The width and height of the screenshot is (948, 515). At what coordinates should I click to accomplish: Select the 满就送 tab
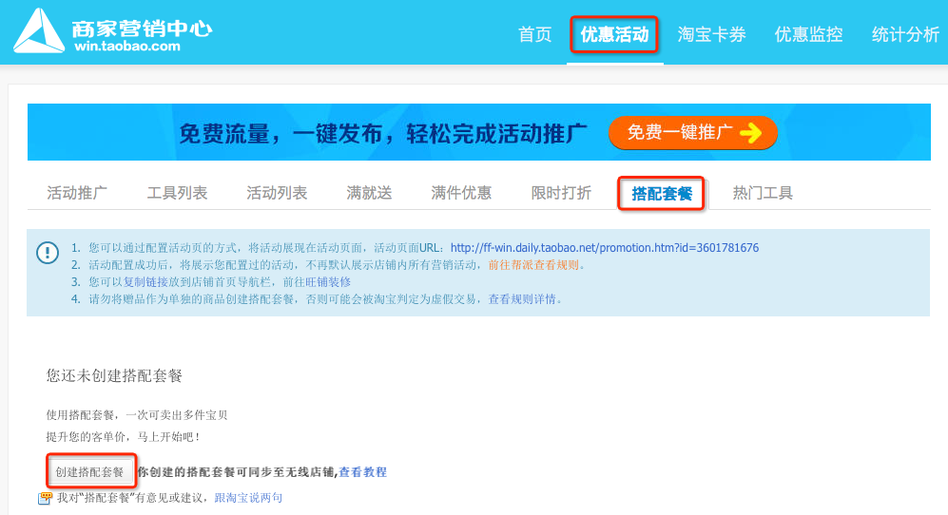(369, 193)
